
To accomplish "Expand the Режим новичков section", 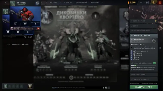I will [x=144, y=79].
